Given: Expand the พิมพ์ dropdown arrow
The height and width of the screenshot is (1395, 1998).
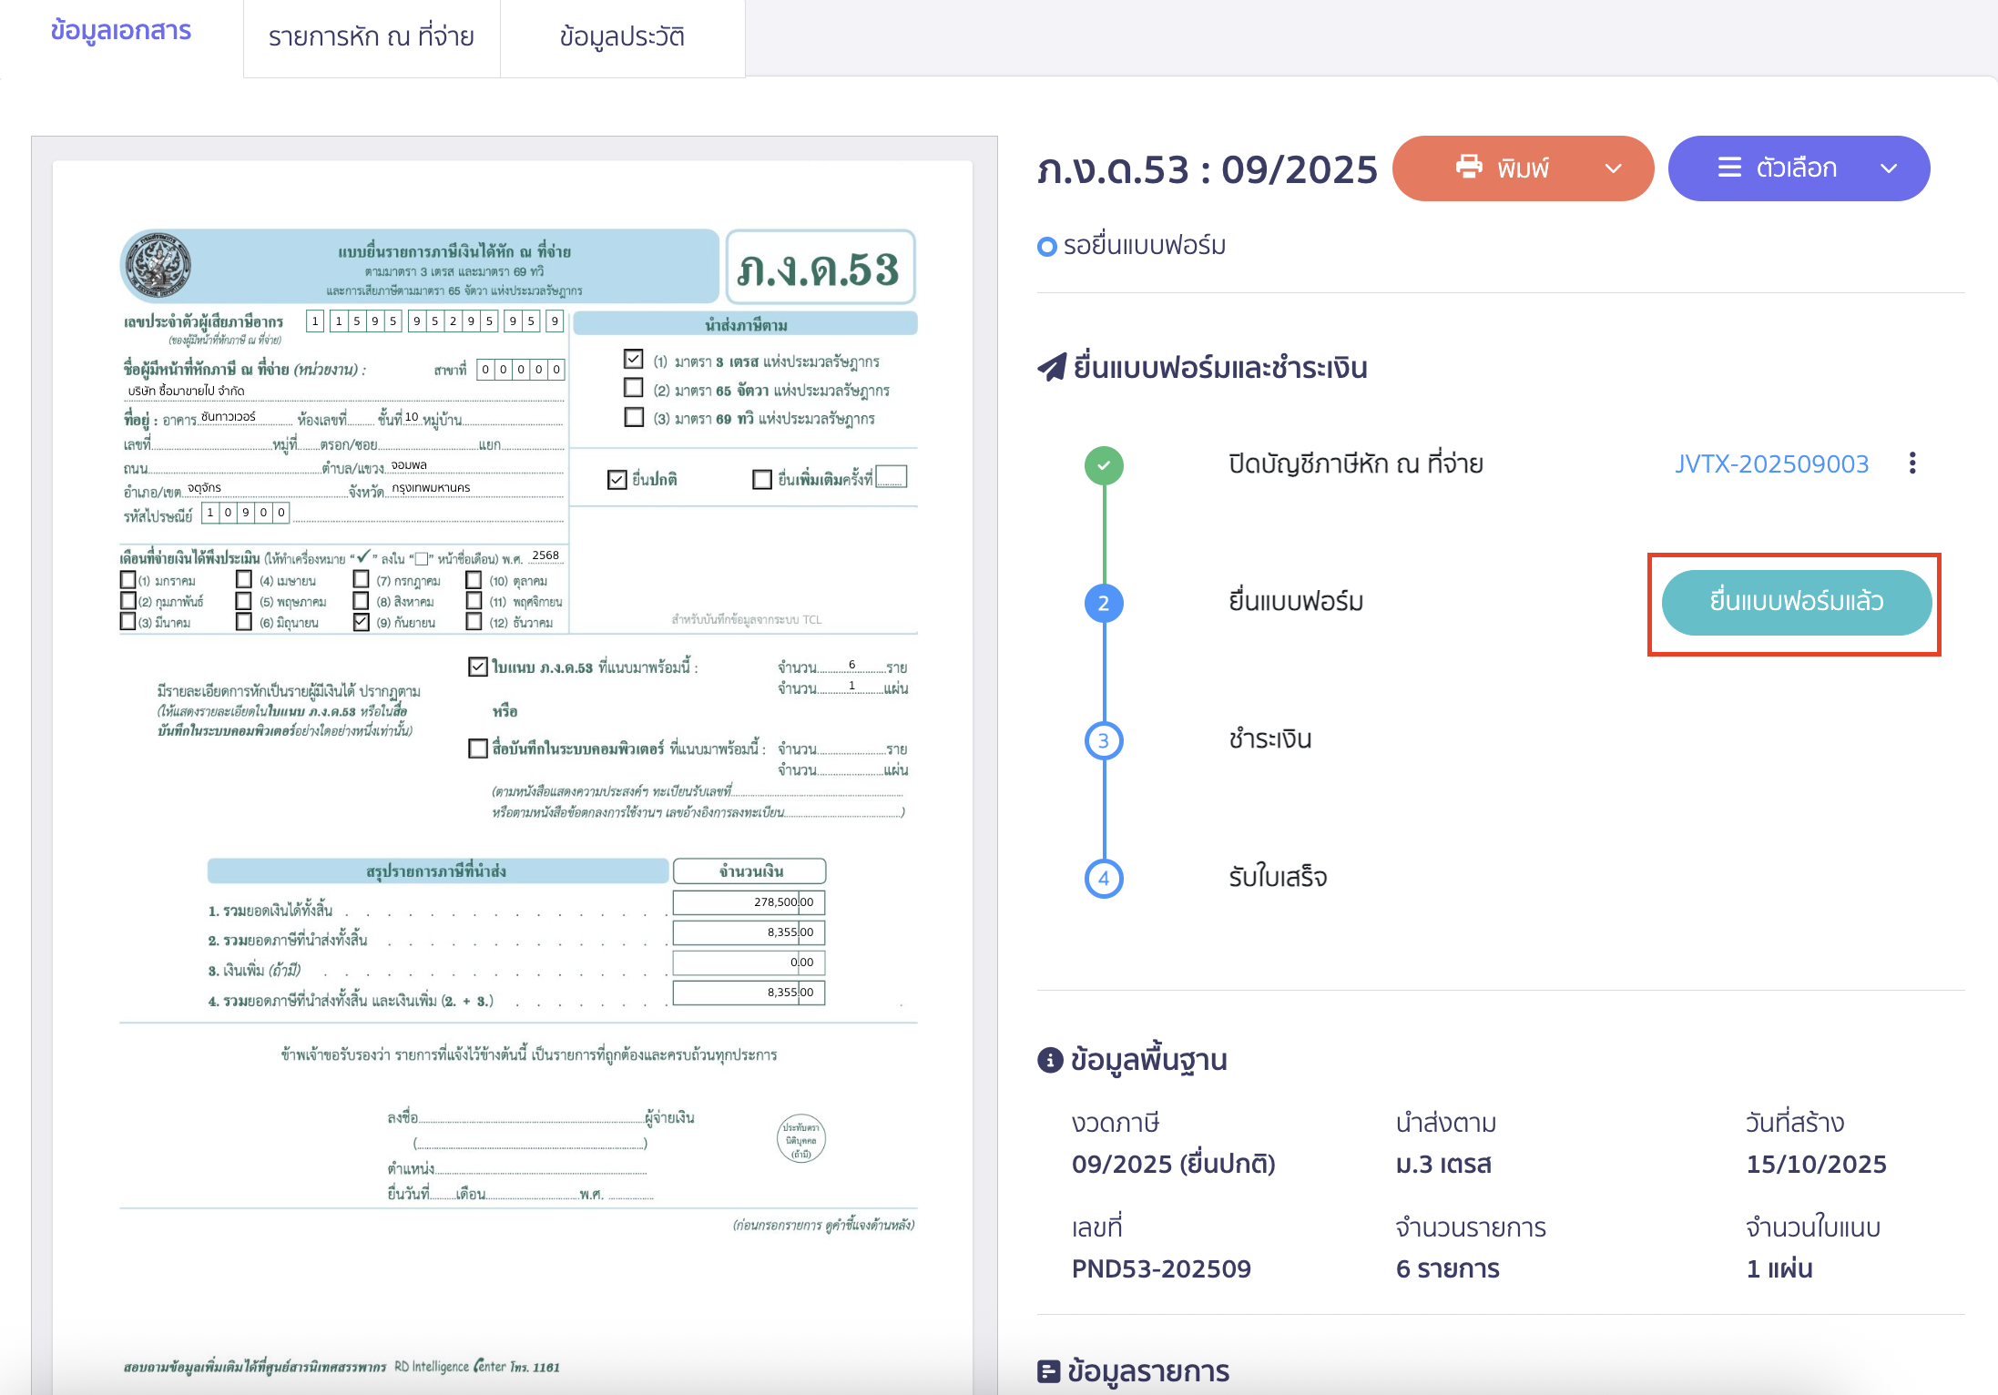Looking at the screenshot, I should click(1613, 168).
